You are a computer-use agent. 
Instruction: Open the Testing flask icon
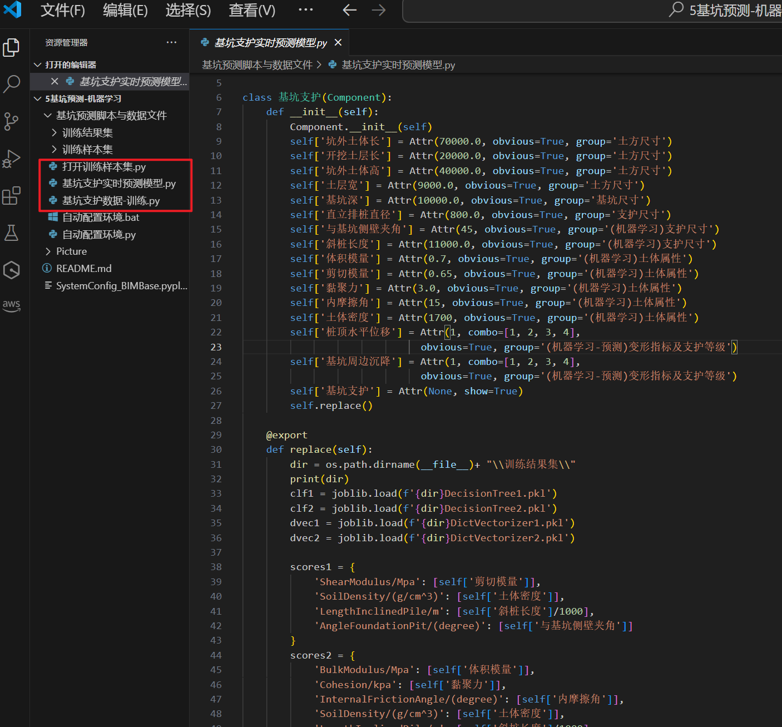tap(11, 233)
